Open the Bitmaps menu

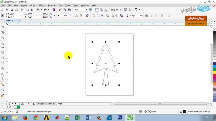click(52, 5)
